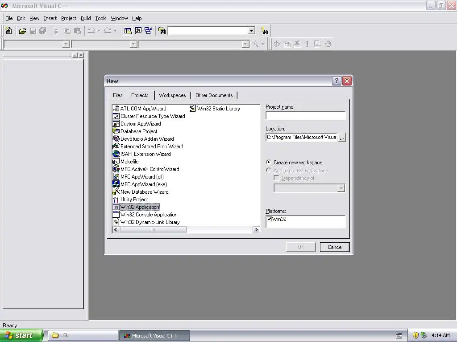
Task: Click the Find in Files icon
Action: click(162, 31)
